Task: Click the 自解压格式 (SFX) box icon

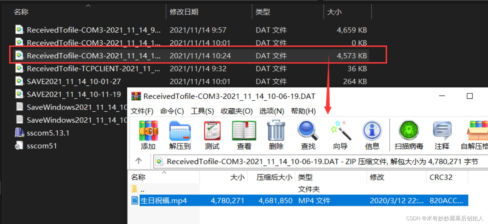Action: pos(477,131)
